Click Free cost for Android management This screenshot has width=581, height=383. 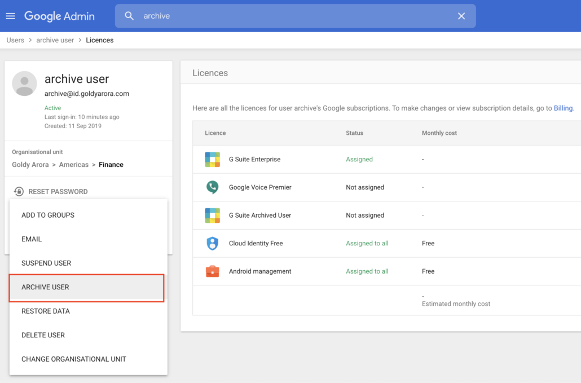(428, 271)
